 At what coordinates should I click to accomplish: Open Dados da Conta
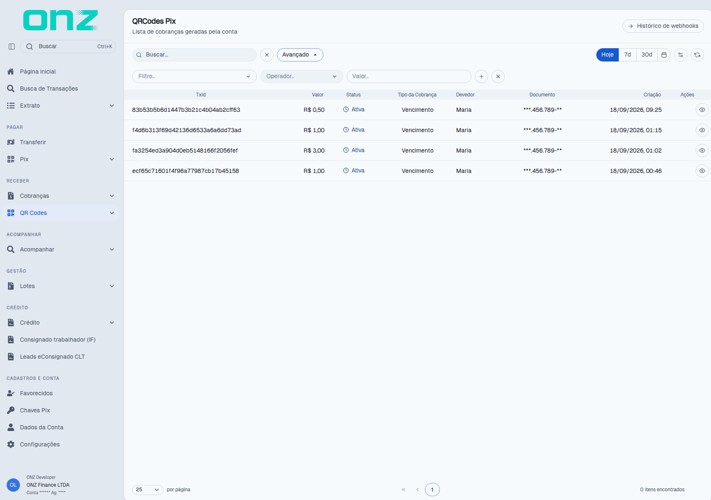[61, 427]
